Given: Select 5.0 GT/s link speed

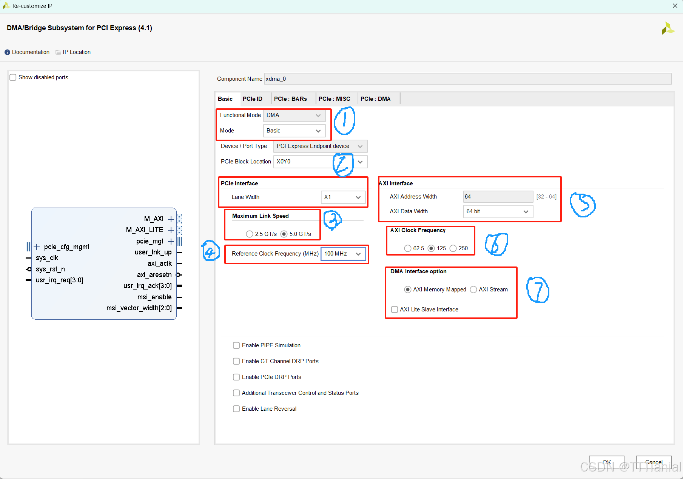Looking at the screenshot, I should (284, 234).
